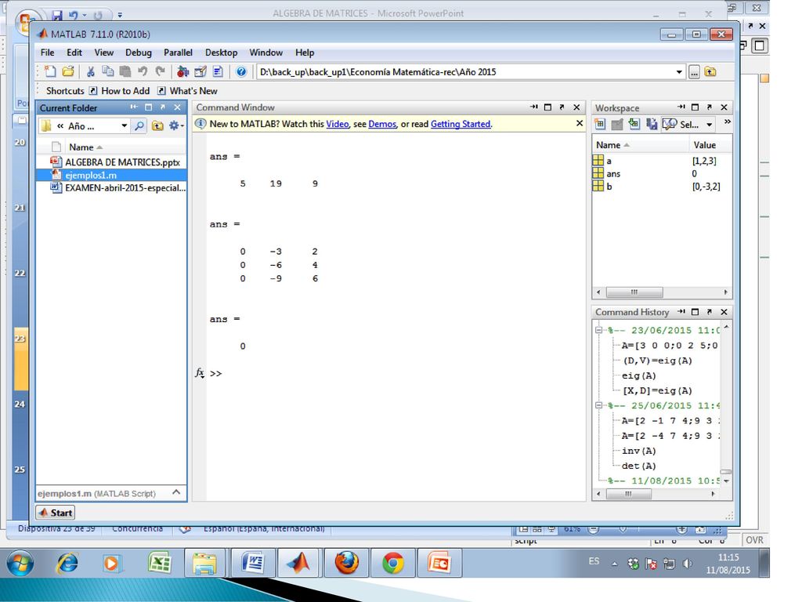Open the Select data to plot dropdown
This screenshot has height=602, width=802.
point(709,125)
